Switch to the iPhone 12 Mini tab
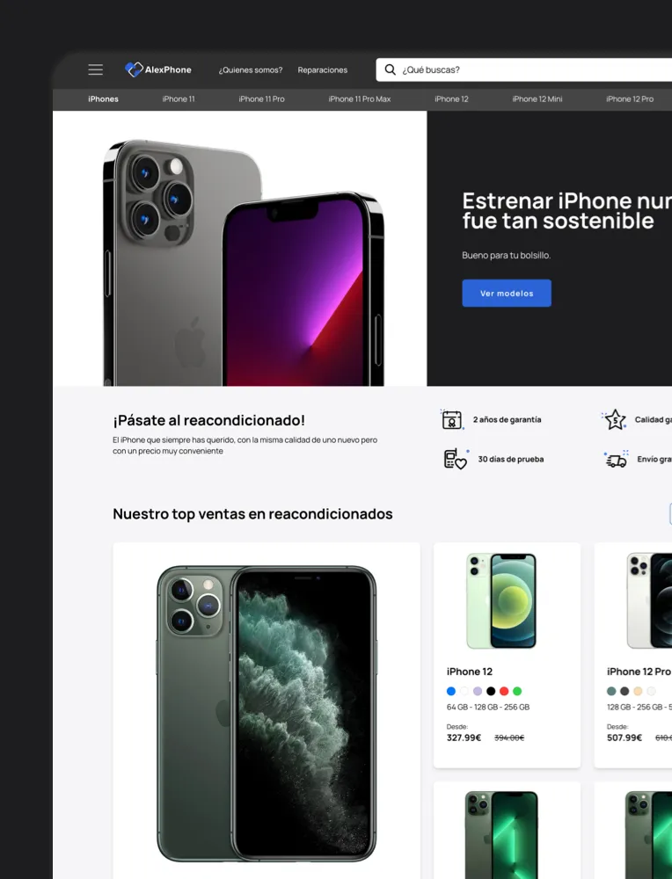The height and width of the screenshot is (879, 672). (537, 99)
